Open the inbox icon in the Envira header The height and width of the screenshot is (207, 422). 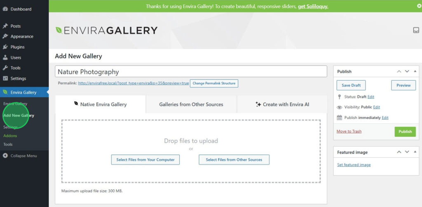(416, 30)
